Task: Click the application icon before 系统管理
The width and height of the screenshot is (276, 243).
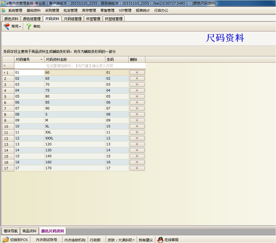Action: (x=3, y=10)
